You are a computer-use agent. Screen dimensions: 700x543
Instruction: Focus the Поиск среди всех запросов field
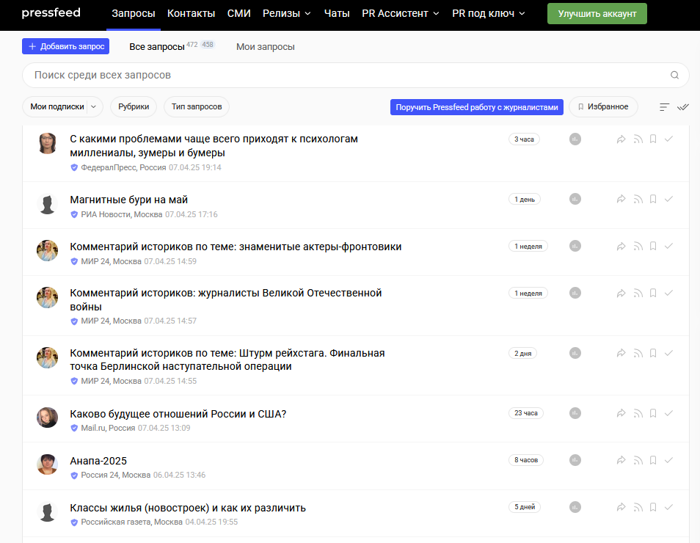(356, 75)
